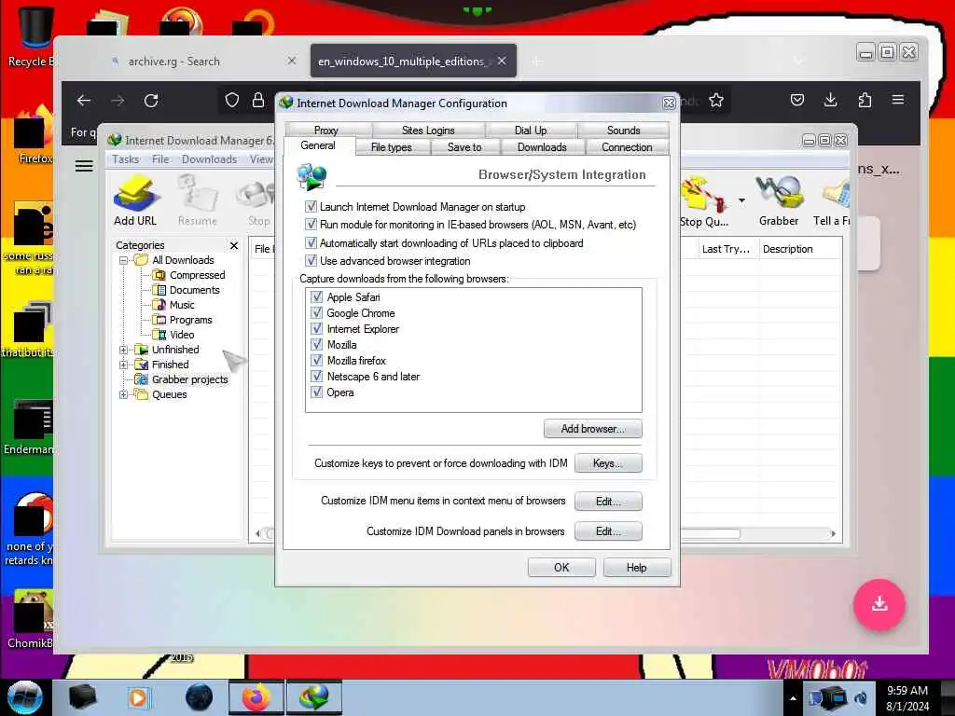The image size is (955, 716).
Task: Open Firefox hamburger application menu
Action: [x=898, y=100]
